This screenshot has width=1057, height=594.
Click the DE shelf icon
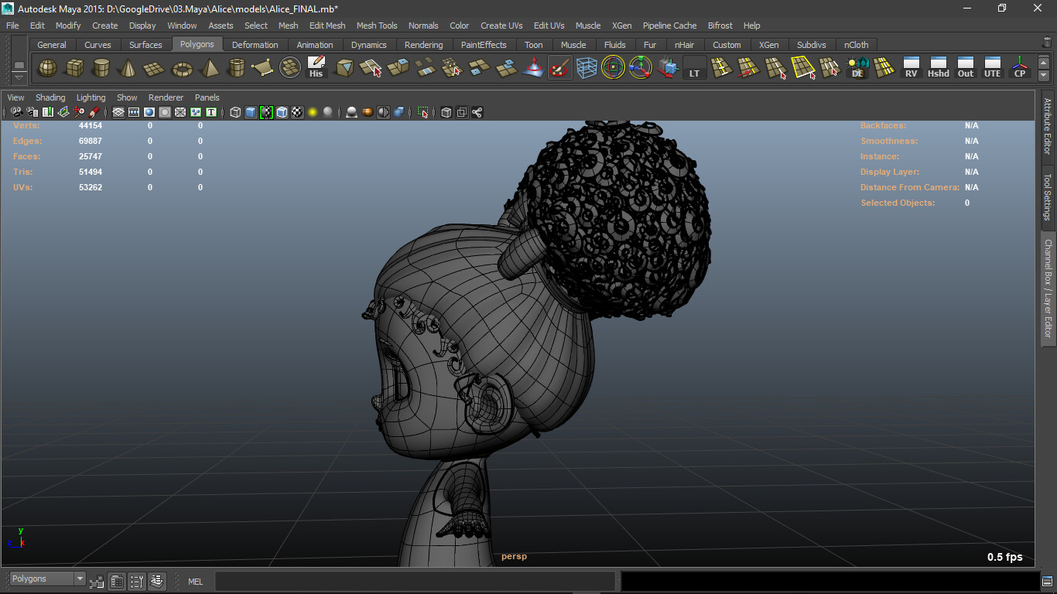(857, 69)
